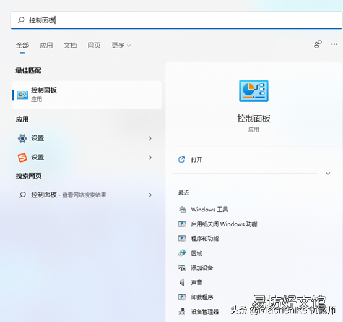Open recent item 卸载程序
Screen dimensions: 343x322
(x=202, y=297)
